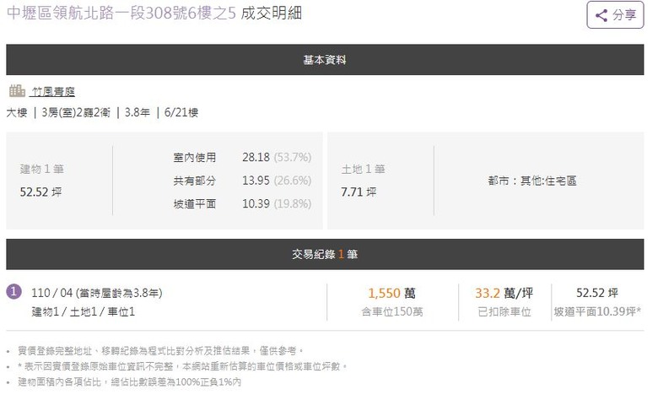Click the 110 / 04 transaction date row
This screenshot has width=658, height=400.
[97, 293]
